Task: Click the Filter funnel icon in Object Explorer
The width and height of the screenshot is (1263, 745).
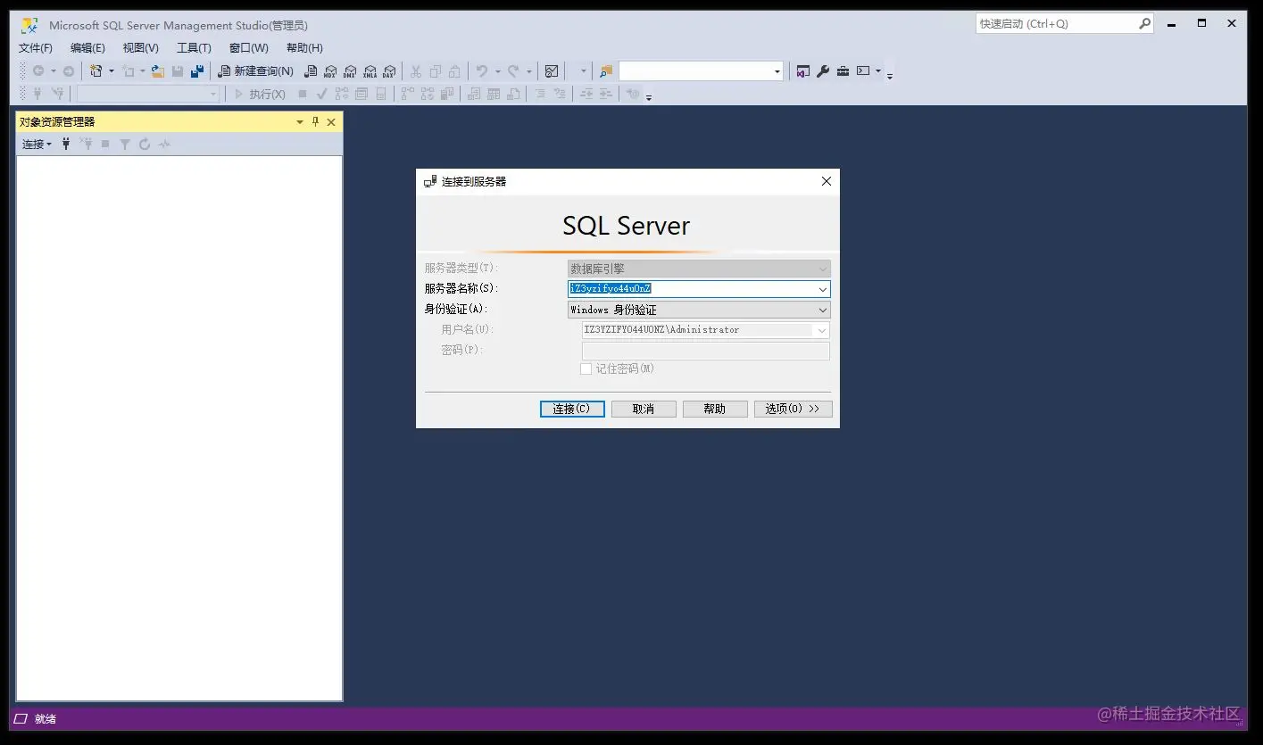Action: [x=125, y=144]
